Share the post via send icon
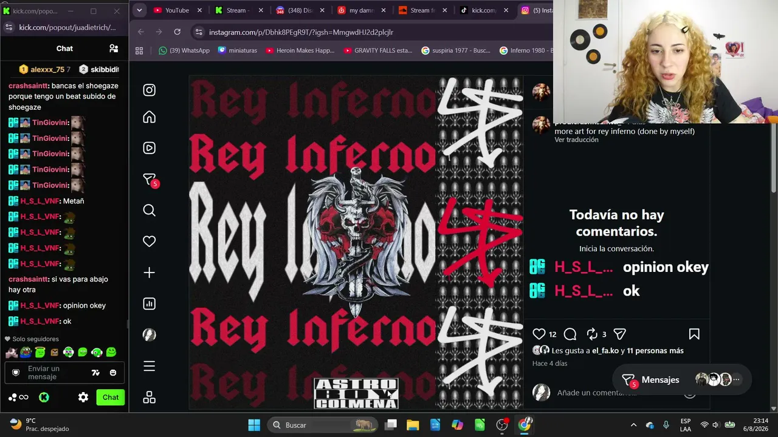Image resolution: width=778 pixels, height=437 pixels. [x=620, y=334]
